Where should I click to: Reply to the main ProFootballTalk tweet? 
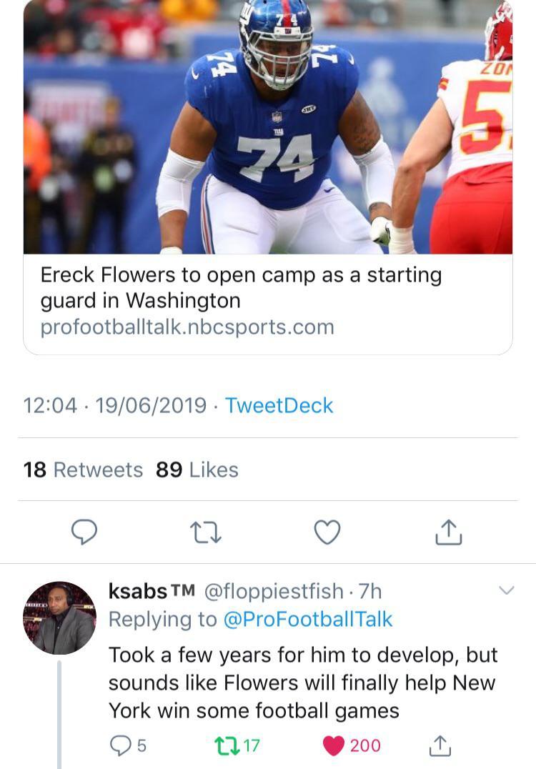click(x=84, y=532)
